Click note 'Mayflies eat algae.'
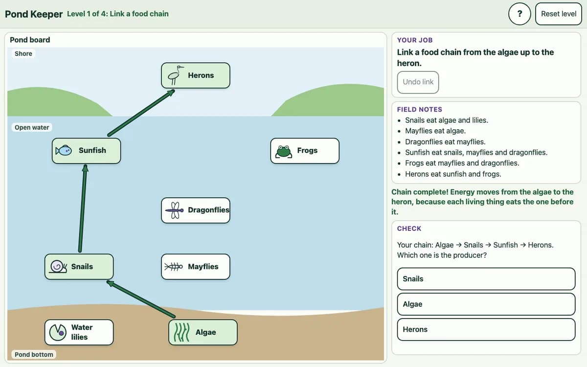Screen dimensions: 587x367 [x=435, y=131]
